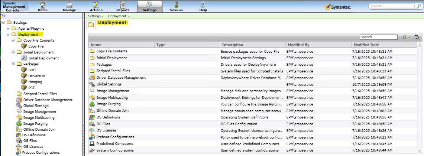Click the Global Settings gear icon in list
The height and width of the screenshot is (156, 424).
pyautogui.click(x=92, y=84)
